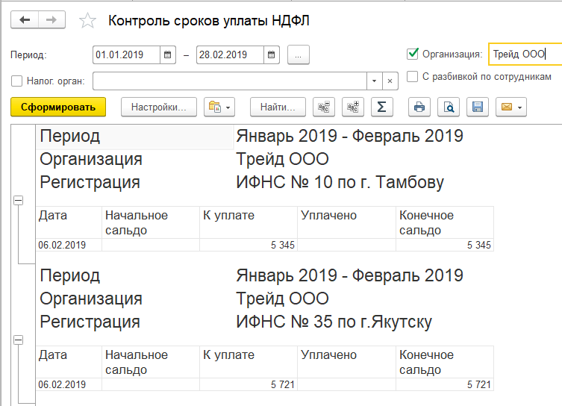Image resolution: width=562 pixels, height=406 pixels.
Task: Expand the report variants dropdown arrow
Action: pos(228,107)
